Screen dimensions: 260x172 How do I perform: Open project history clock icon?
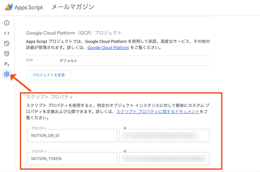click(6, 43)
